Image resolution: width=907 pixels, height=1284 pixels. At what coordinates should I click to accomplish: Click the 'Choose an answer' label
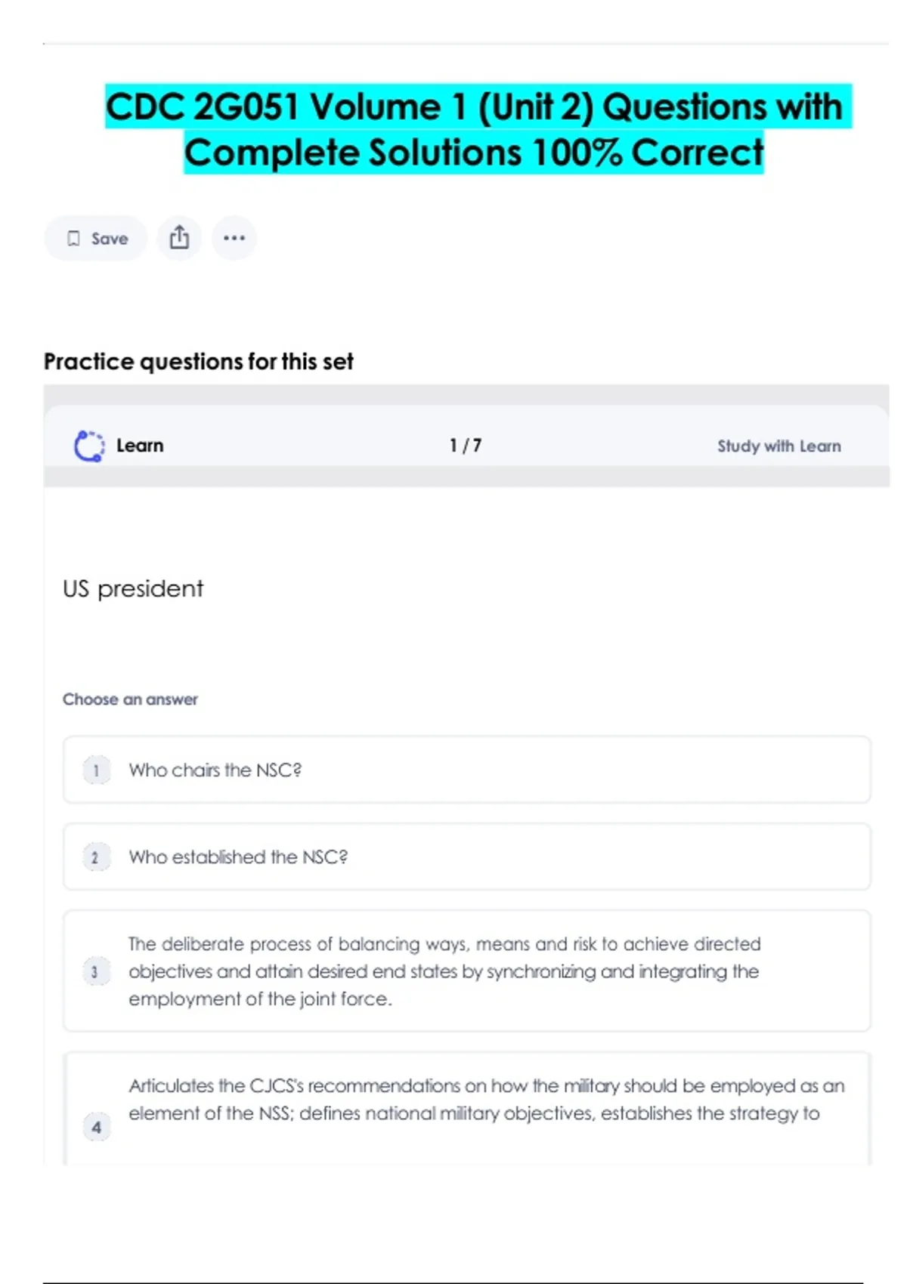pyautogui.click(x=130, y=699)
